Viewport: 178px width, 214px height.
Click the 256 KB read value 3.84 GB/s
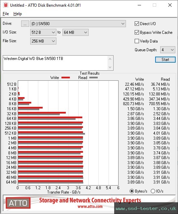162,128
